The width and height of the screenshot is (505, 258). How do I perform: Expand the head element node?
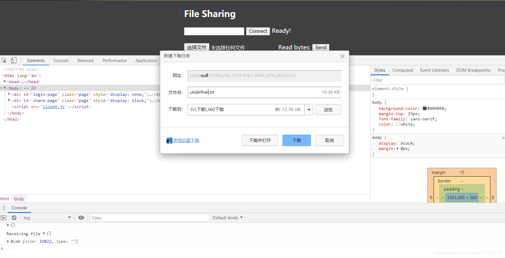click(x=5, y=81)
